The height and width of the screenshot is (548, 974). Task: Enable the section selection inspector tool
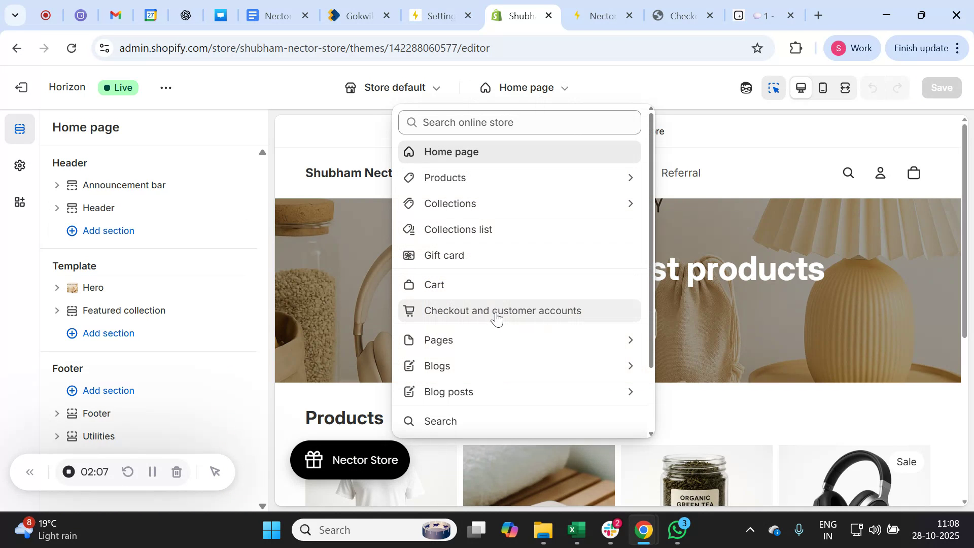point(774,87)
